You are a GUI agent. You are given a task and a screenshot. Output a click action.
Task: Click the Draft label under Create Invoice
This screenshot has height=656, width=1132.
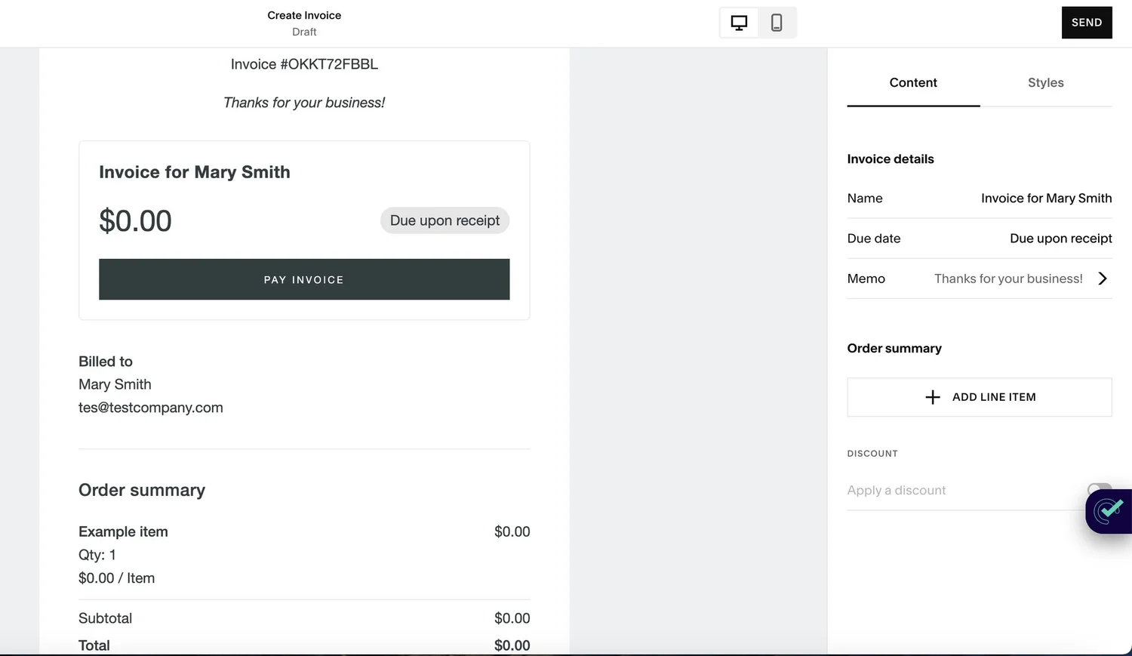point(304,32)
